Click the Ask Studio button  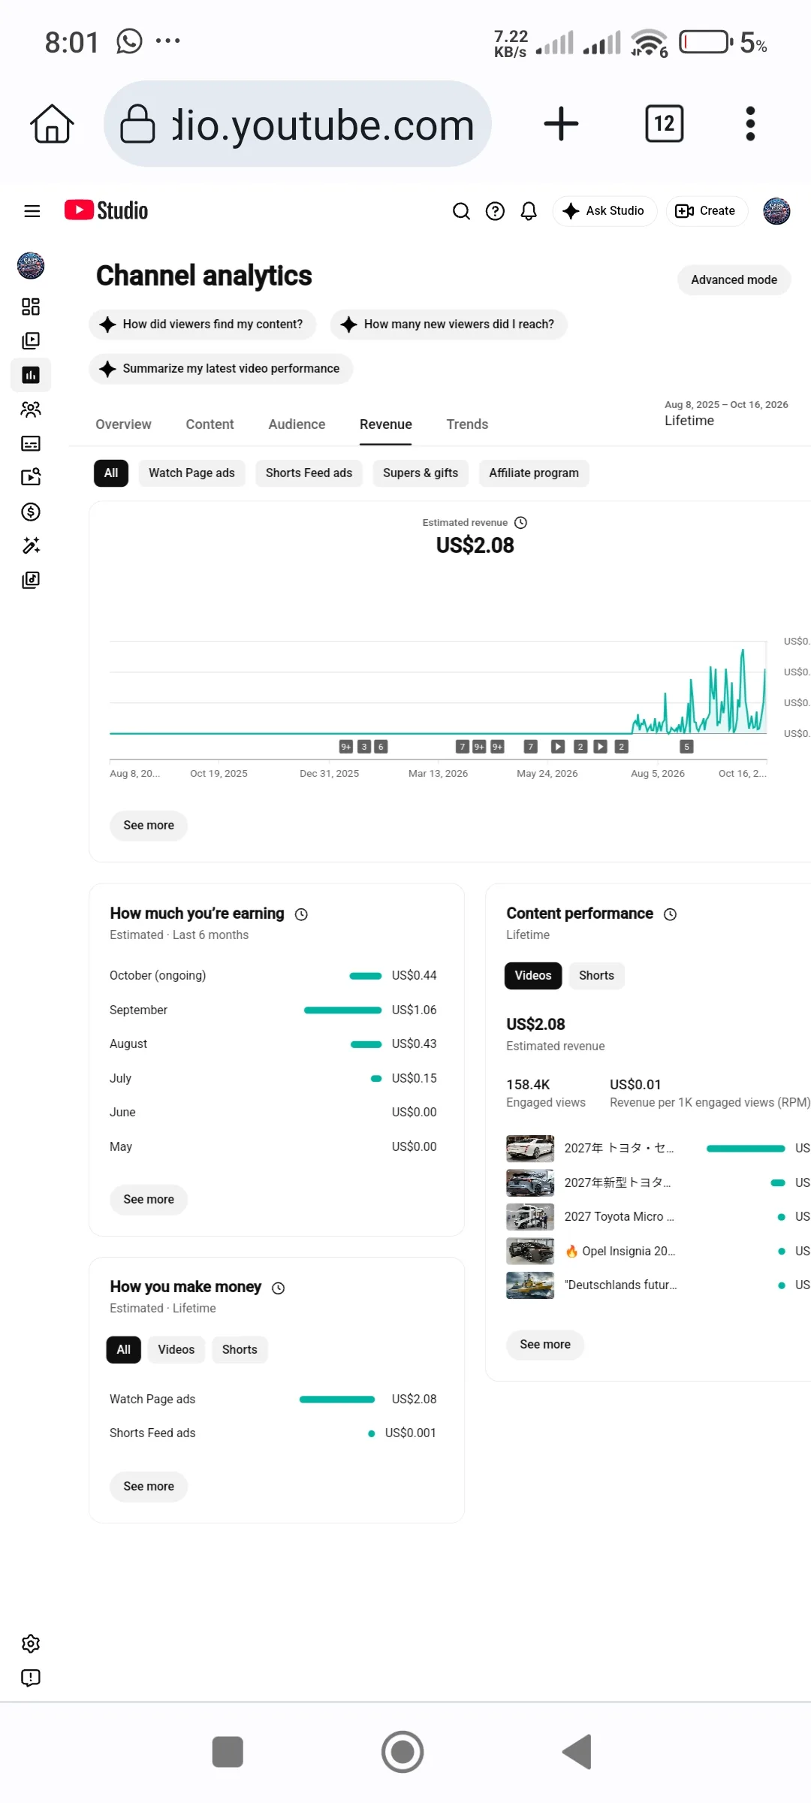click(604, 211)
